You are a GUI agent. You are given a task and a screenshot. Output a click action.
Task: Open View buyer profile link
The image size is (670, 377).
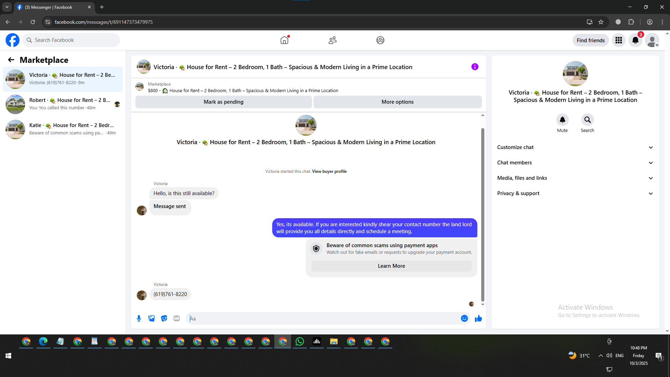tap(329, 171)
